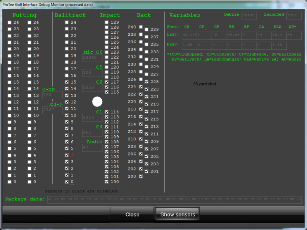307x230 pixels.
Task: Click the C3 value field showing 2767
Action: click(52, 110)
